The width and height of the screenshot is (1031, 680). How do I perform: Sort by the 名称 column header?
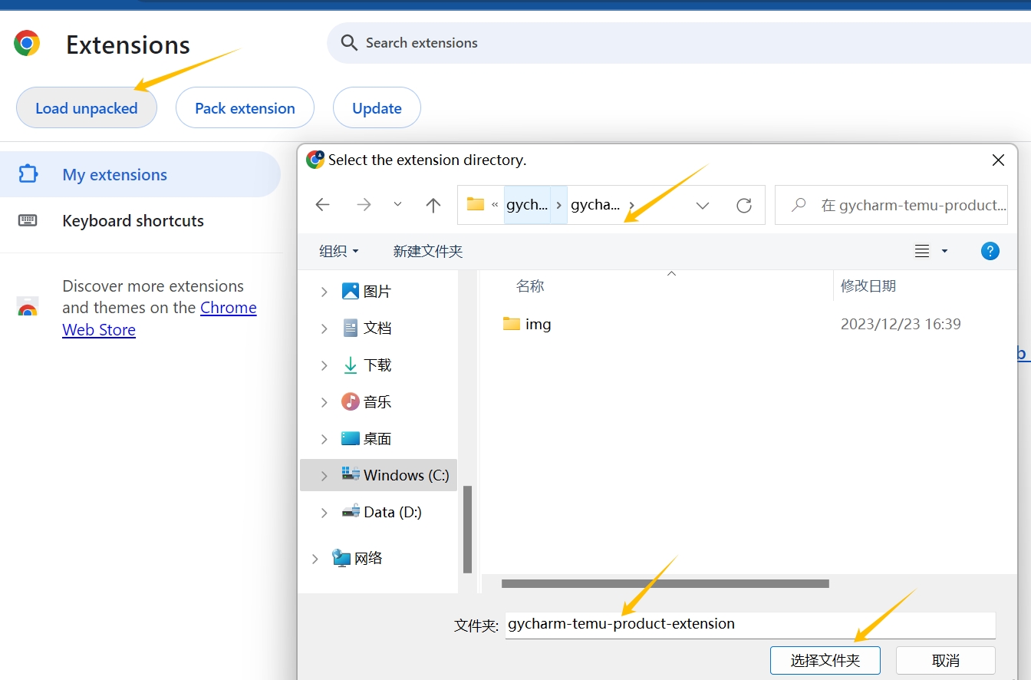tap(530, 286)
